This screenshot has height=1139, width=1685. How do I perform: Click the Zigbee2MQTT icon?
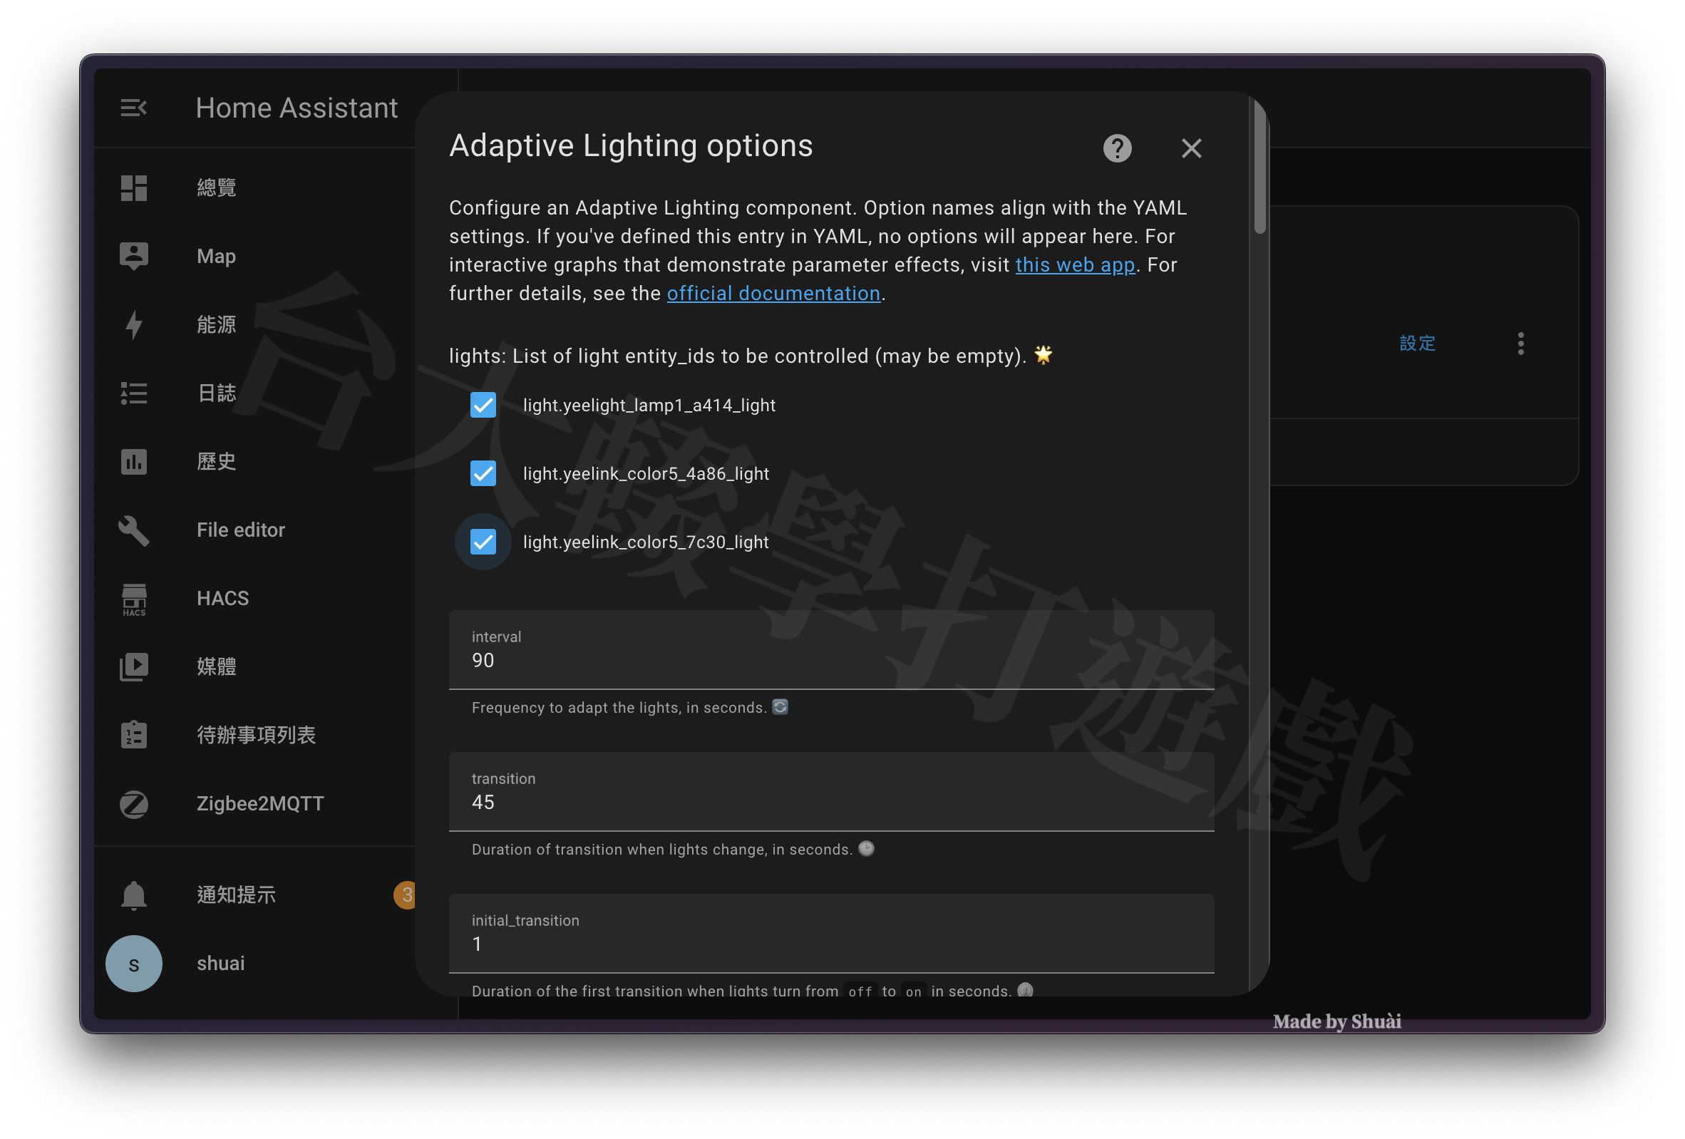[x=133, y=803]
